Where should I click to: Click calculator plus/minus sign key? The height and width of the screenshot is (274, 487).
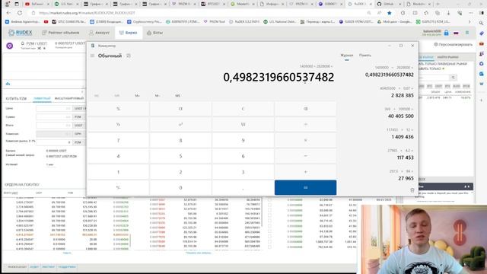(118, 188)
